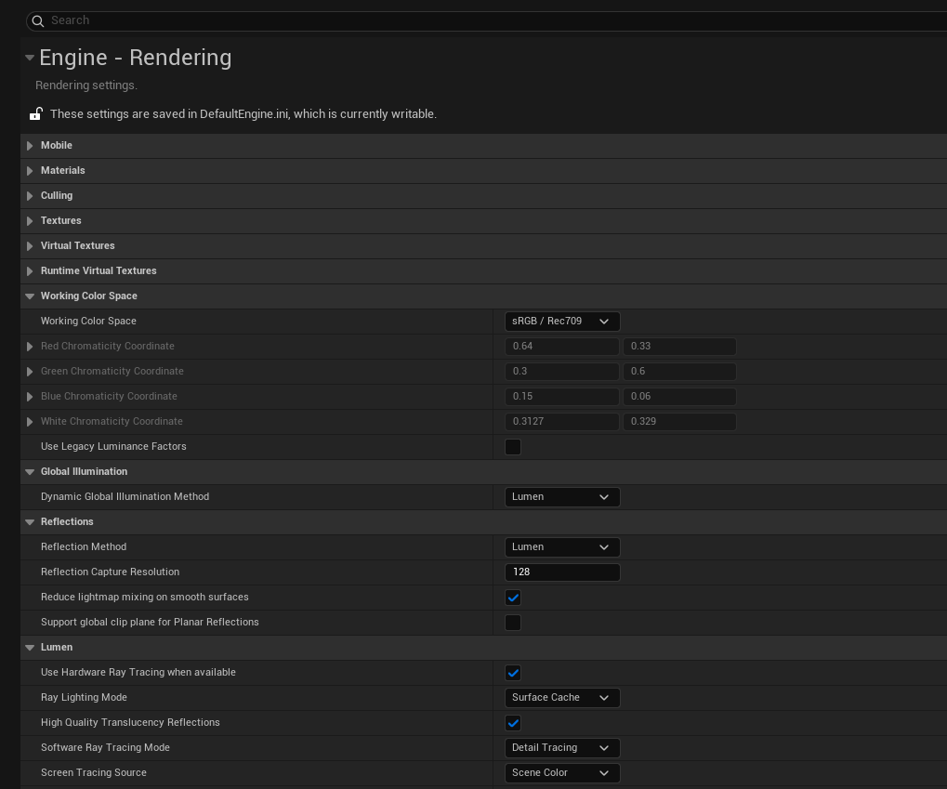947x789 pixels.
Task: Expand the Mobile section
Action: point(30,146)
